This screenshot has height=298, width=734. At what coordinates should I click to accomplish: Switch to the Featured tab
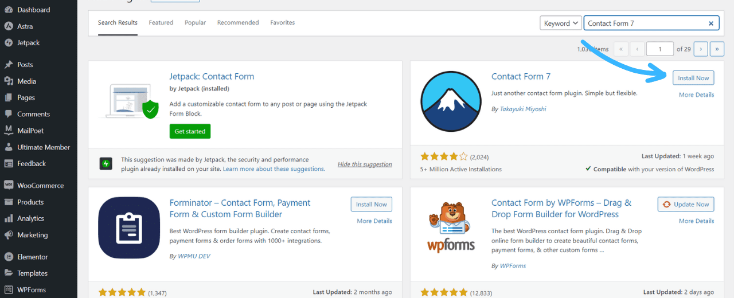click(x=161, y=22)
